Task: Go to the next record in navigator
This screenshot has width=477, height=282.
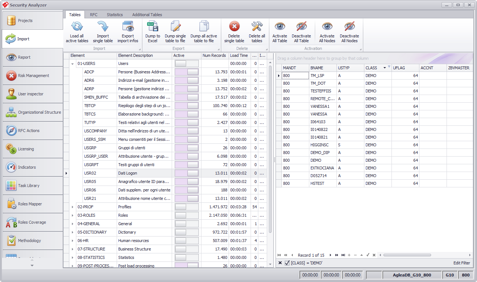Action: click(330, 255)
